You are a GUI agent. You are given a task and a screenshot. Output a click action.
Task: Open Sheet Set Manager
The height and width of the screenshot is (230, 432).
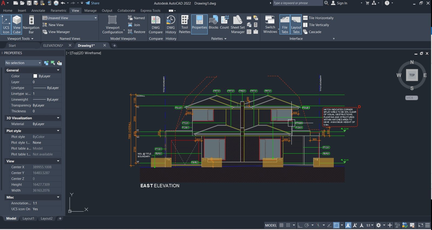tap(238, 24)
